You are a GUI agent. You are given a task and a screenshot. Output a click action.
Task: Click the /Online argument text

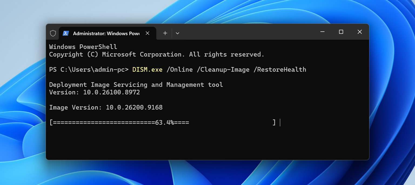click(180, 70)
